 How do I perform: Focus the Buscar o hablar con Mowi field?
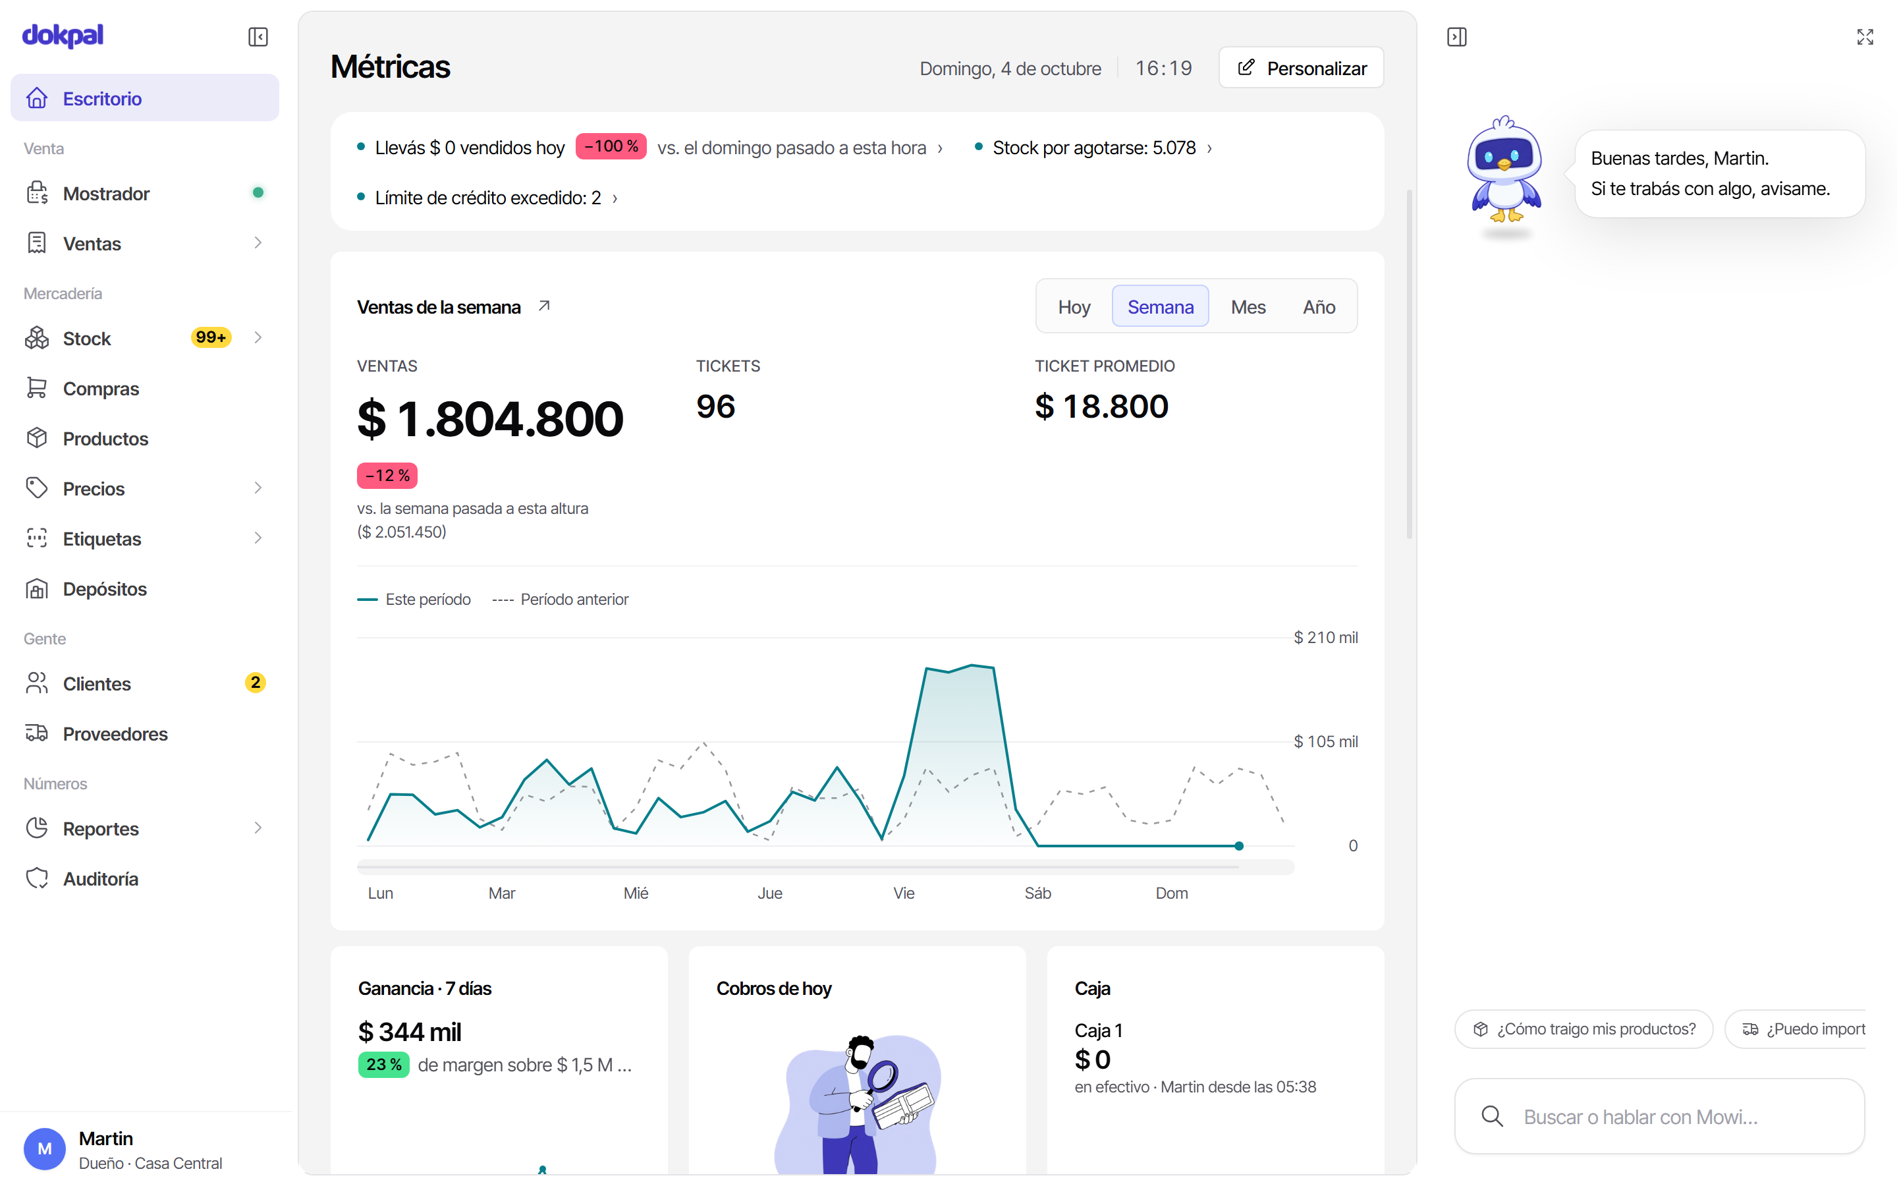pos(1659,1116)
